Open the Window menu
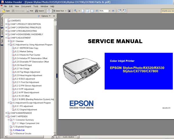 (44, 6)
